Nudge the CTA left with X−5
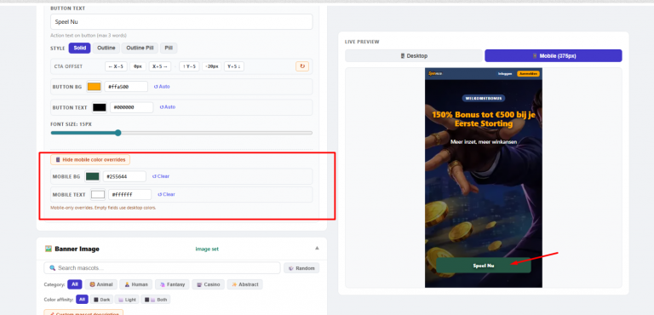This screenshot has height=315, width=654. pos(116,66)
